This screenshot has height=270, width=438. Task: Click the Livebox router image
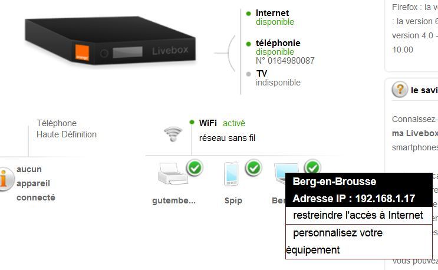[x=110, y=41]
